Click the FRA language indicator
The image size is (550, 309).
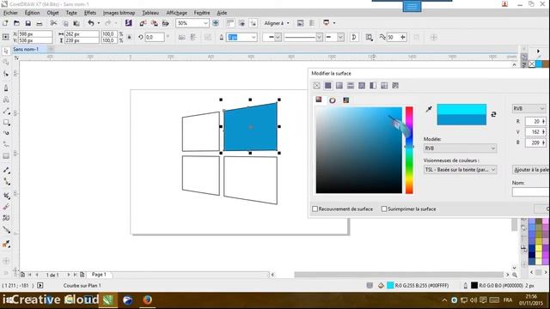click(508, 300)
